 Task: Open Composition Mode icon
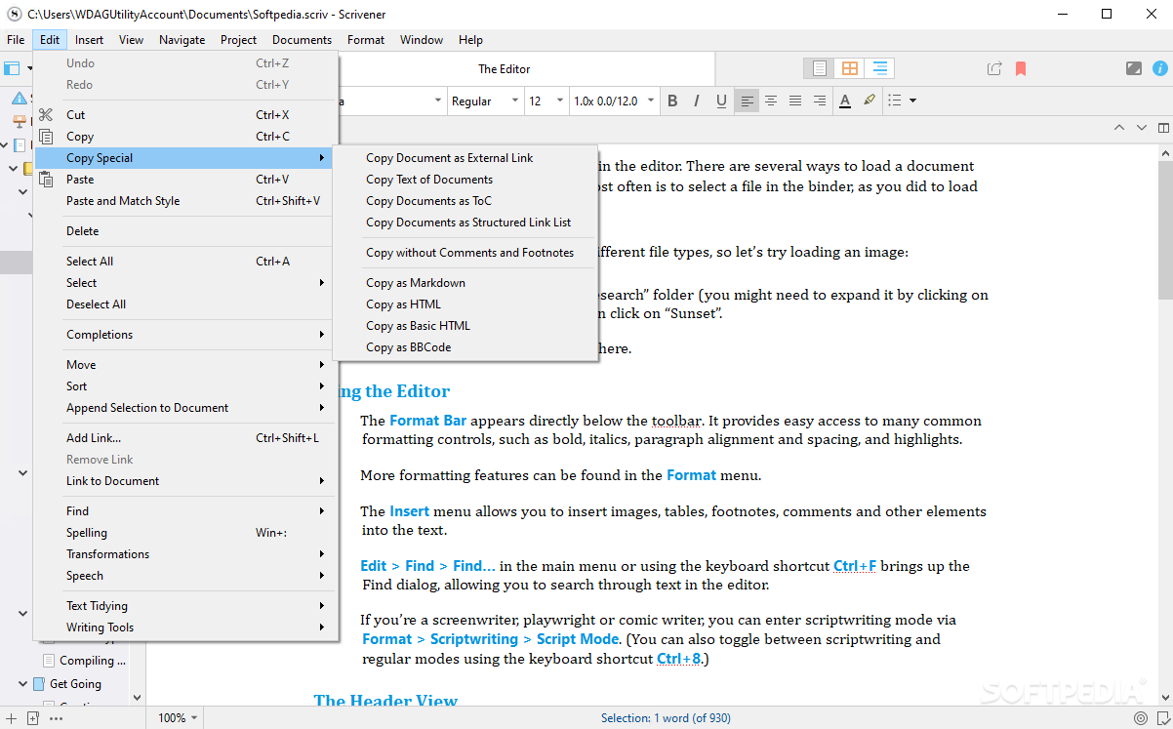click(x=1134, y=68)
